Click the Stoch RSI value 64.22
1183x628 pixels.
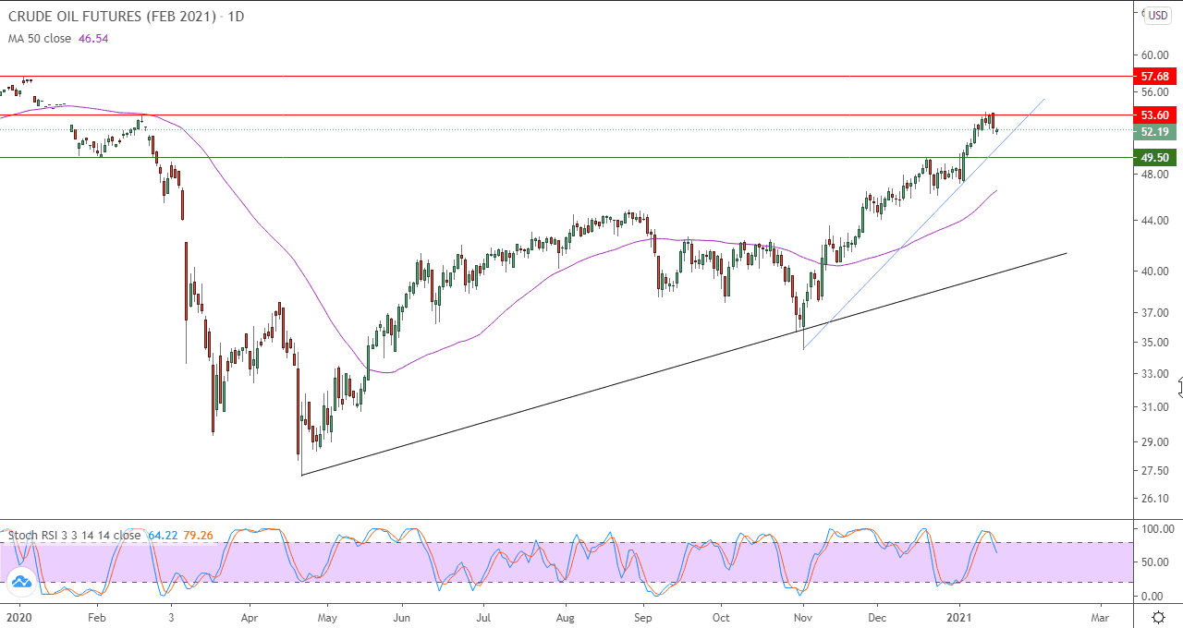click(x=161, y=535)
